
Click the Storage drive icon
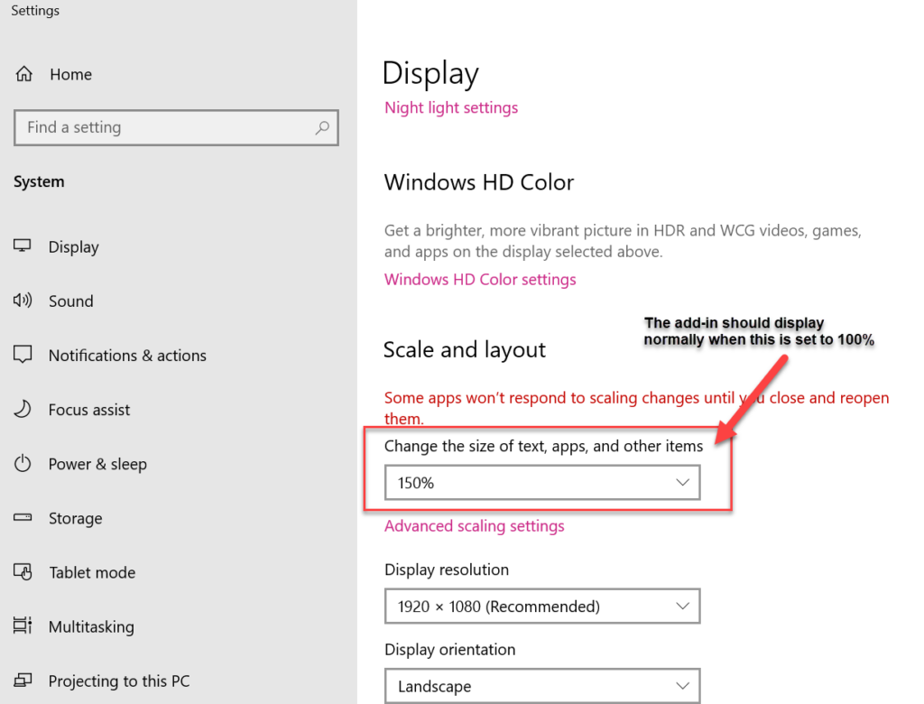click(23, 518)
